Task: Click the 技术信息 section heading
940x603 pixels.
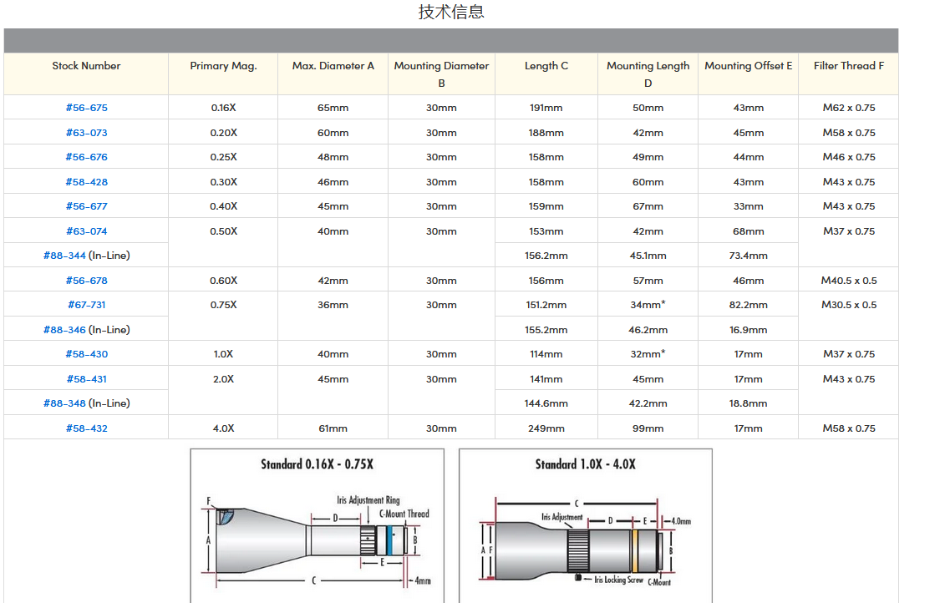Action: 451,12
